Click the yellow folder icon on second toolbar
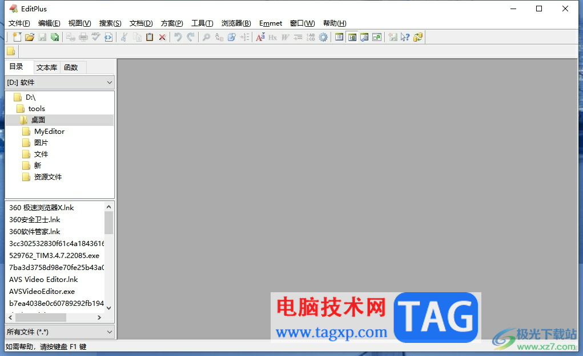 (11, 51)
